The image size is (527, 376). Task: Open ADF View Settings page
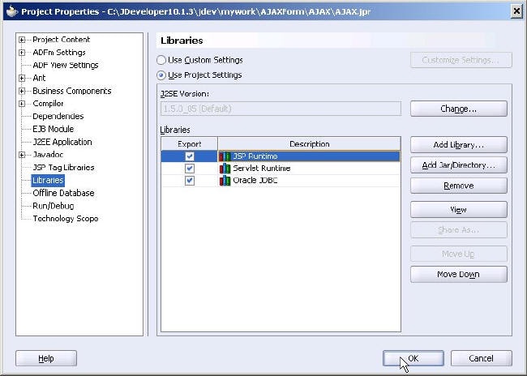click(x=66, y=65)
